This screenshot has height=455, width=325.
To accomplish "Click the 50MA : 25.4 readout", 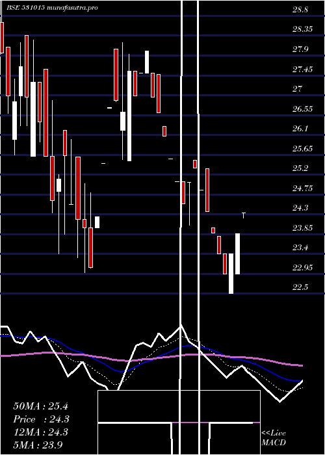I will pos(40,406).
